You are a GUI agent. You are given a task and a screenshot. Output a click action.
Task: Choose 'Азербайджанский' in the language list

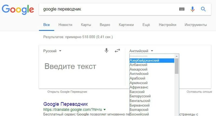point(152,61)
